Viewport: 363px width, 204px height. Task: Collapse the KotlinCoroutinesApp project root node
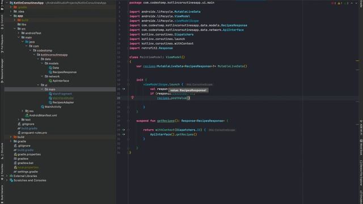(x=7, y=3)
